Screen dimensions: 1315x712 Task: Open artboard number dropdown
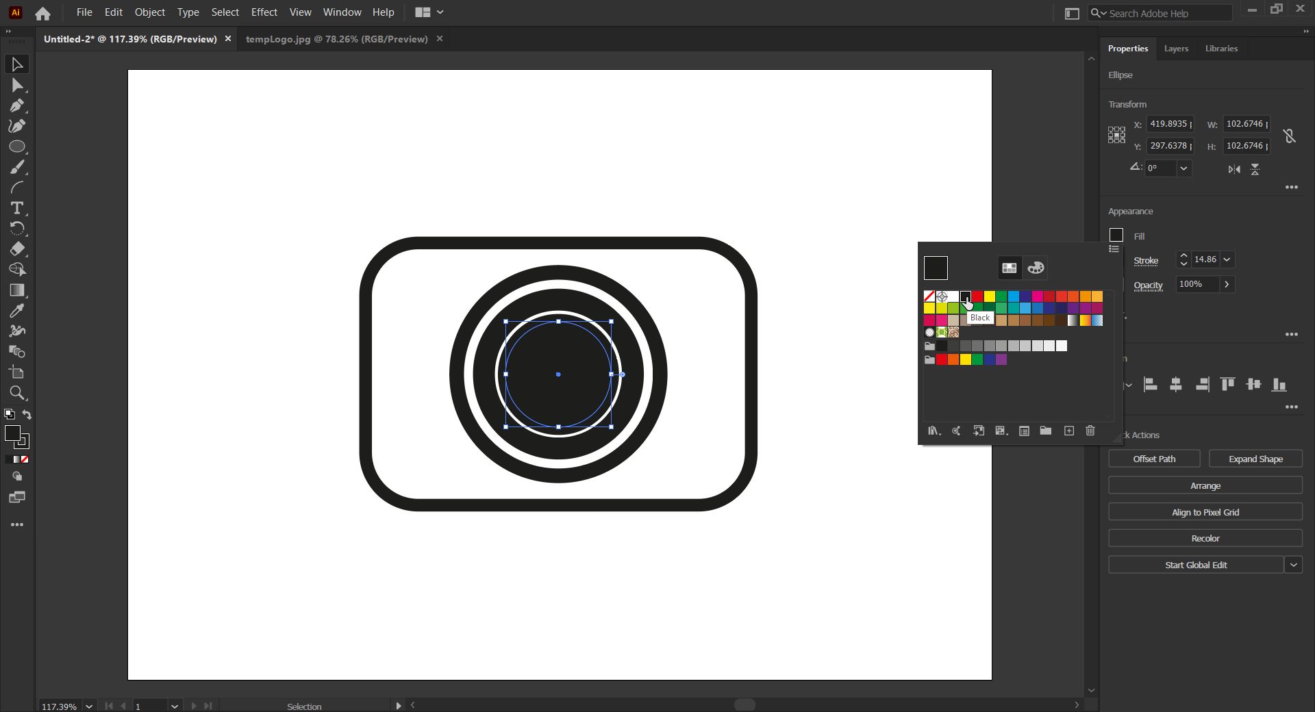(175, 706)
